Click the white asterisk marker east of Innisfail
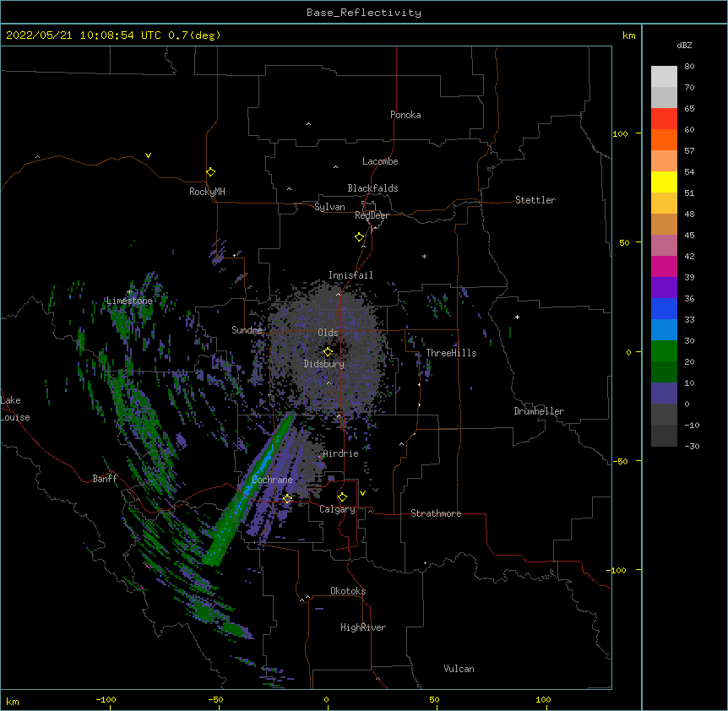This screenshot has width=728, height=711. [x=424, y=256]
